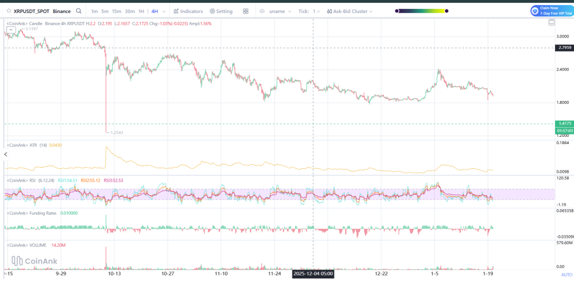The width and height of the screenshot is (574, 281).
Task: Click the RSI3:52.53 value
Action: click(113, 180)
